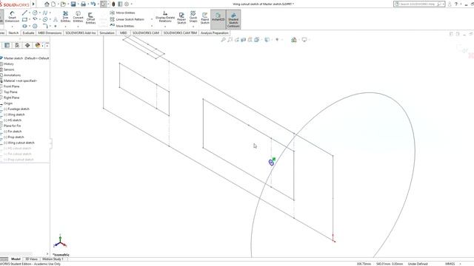Click the Trim Entities tool
The width and height of the screenshot is (474, 266).
tap(65, 17)
